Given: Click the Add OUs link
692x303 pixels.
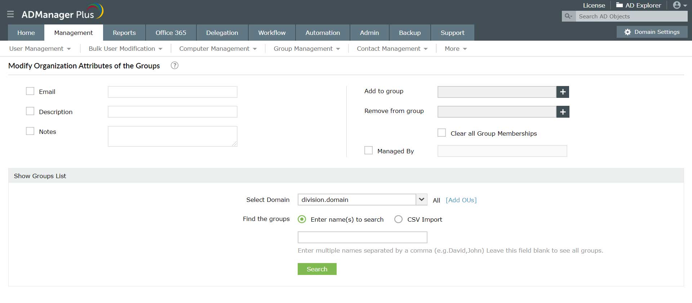Looking at the screenshot, I should tap(461, 200).
